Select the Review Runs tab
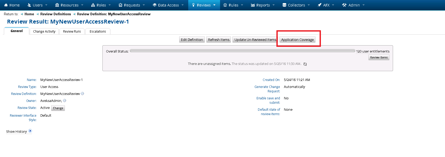The height and width of the screenshot is (157, 445). 72,32
